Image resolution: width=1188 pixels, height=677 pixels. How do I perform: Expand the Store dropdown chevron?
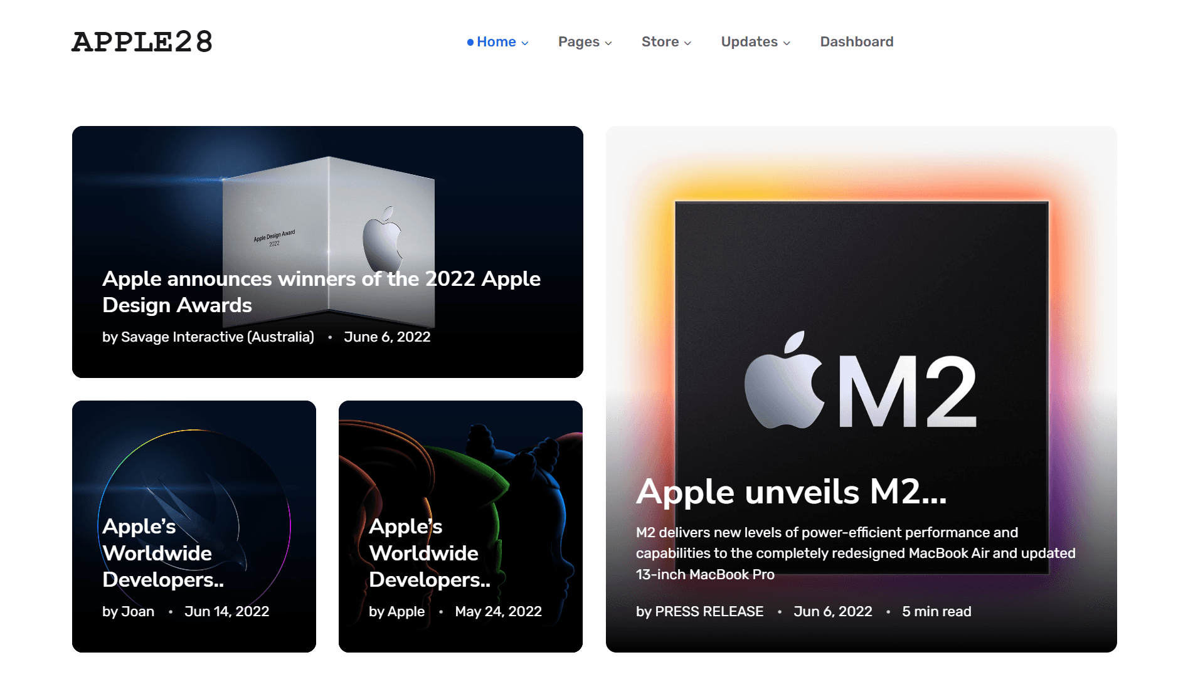pyautogui.click(x=687, y=43)
